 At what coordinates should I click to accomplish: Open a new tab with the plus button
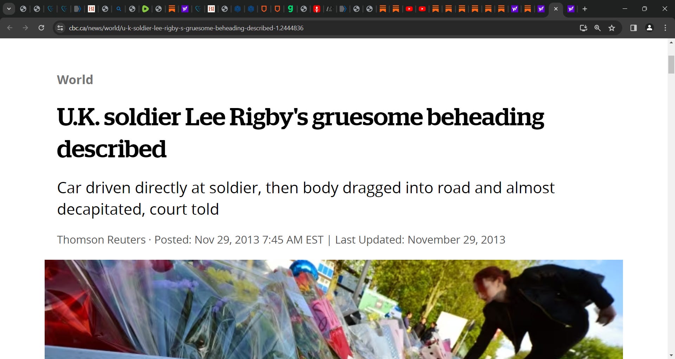(x=585, y=9)
